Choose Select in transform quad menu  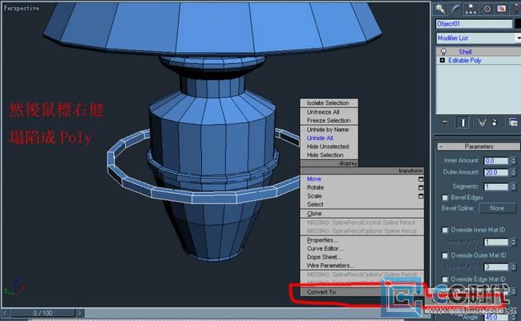[x=315, y=204]
